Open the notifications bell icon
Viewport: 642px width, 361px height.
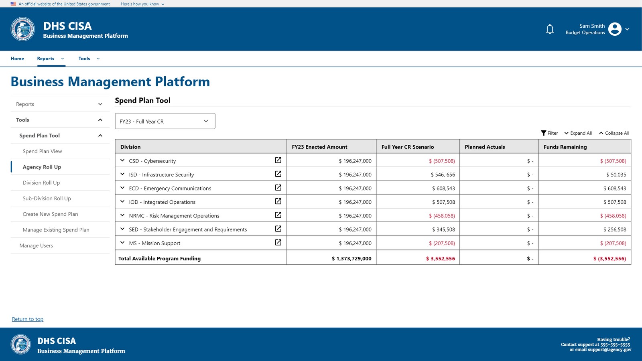[550, 29]
